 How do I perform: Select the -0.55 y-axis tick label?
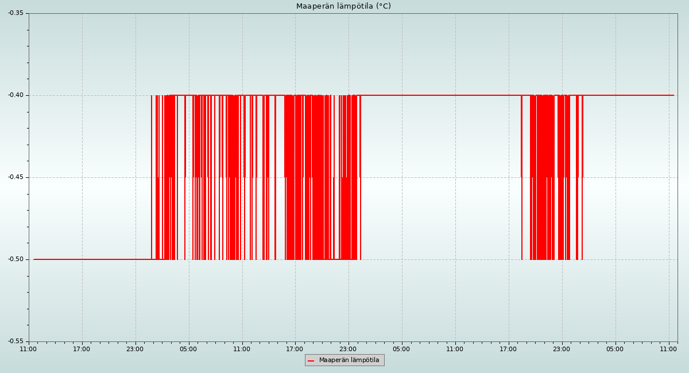16,341
